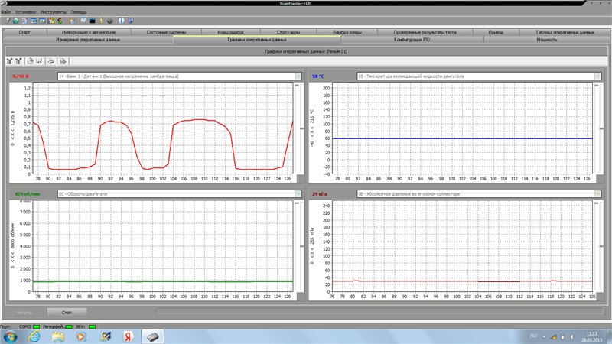
Task: Open the Файл menu
Action: pos(5,12)
